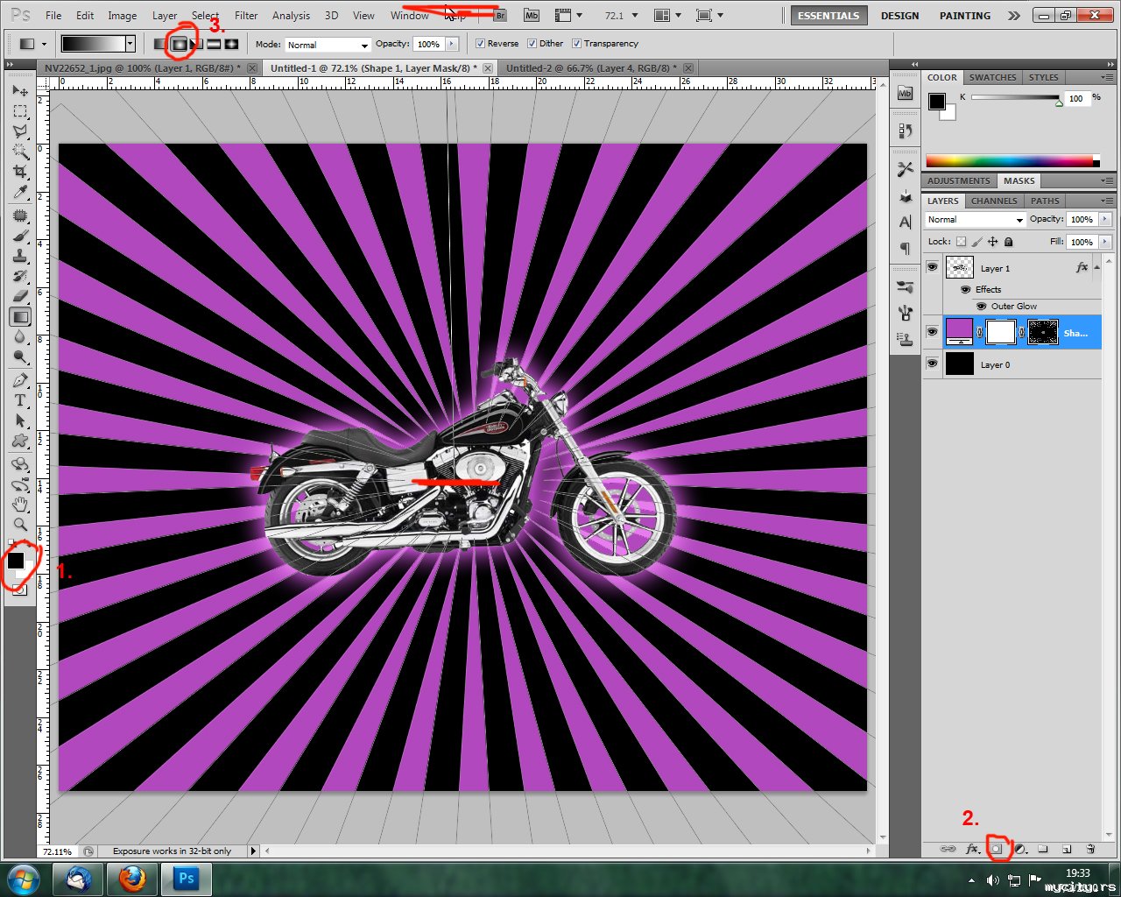Image resolution: width=1121 pixels, height=897 pixels.
Task: Open the gradient picker dropdown arrow
Action: click(130, 44)
